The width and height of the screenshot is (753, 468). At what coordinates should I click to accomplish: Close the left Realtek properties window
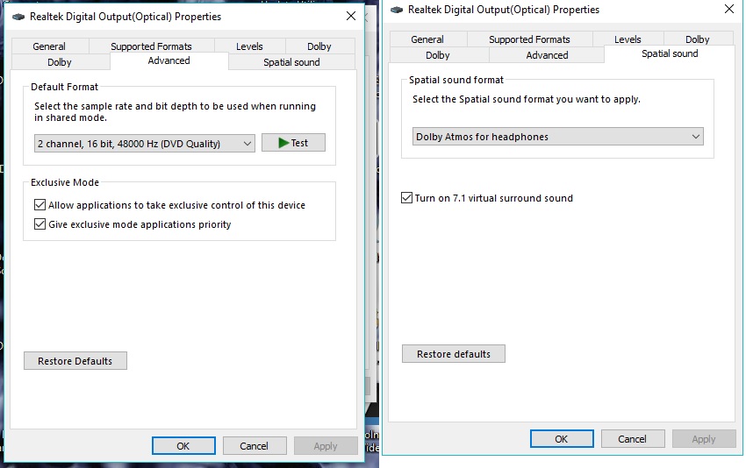tap(351, 17)
